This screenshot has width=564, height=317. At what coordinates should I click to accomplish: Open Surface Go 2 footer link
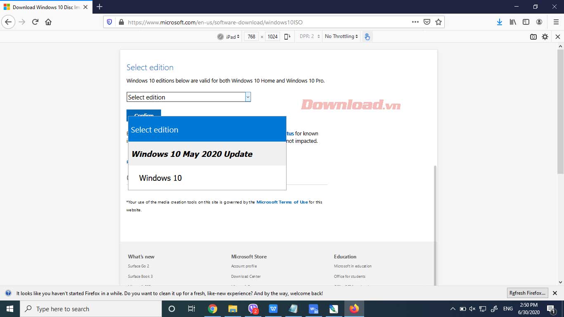[x=138, y=266]
